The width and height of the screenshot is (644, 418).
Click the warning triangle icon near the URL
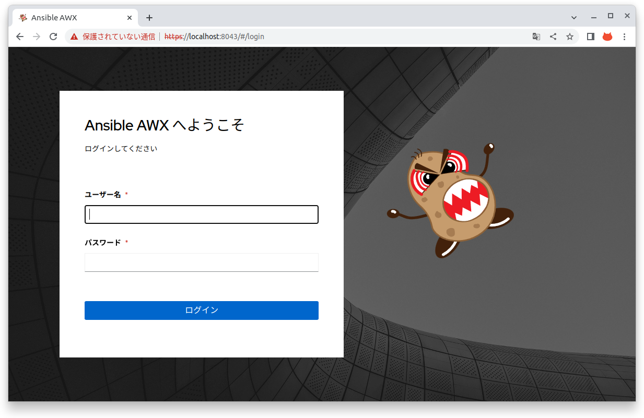73,37
